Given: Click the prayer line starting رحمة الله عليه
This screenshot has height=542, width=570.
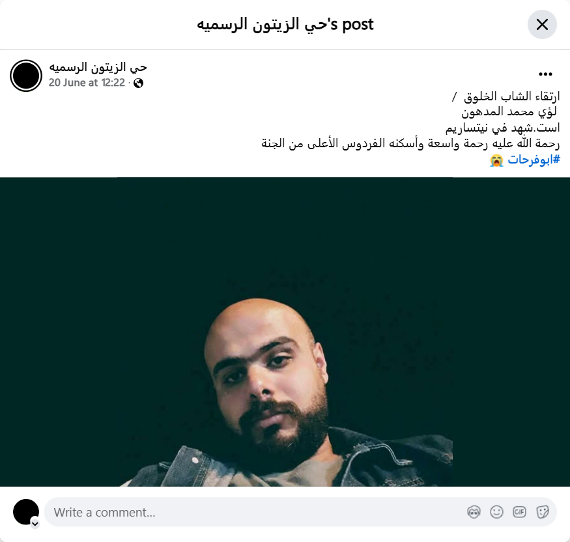Looking at the screenshot, I should (x=410, y=143).
